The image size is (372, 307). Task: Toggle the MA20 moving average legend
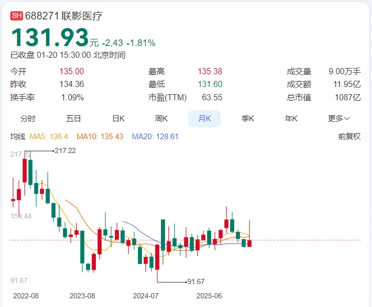[155, 137]
